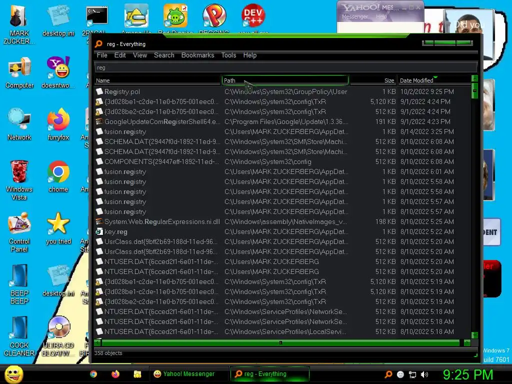Open the View menu

tap(140, 55)
